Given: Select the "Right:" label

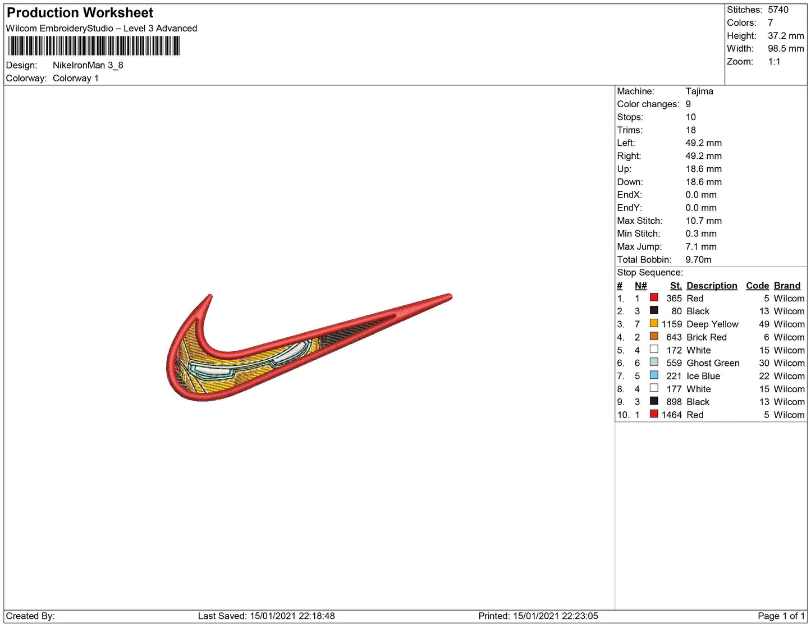Looking at the screenshot, I should 629,156.
